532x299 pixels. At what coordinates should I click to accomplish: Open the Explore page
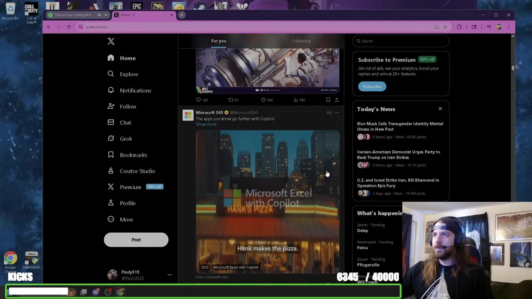(123, 74)
